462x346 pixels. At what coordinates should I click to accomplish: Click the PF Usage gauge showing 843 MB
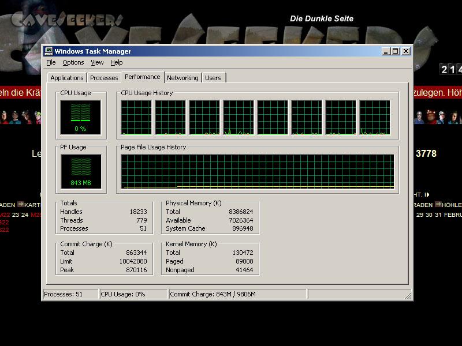(x=80, y=172)
